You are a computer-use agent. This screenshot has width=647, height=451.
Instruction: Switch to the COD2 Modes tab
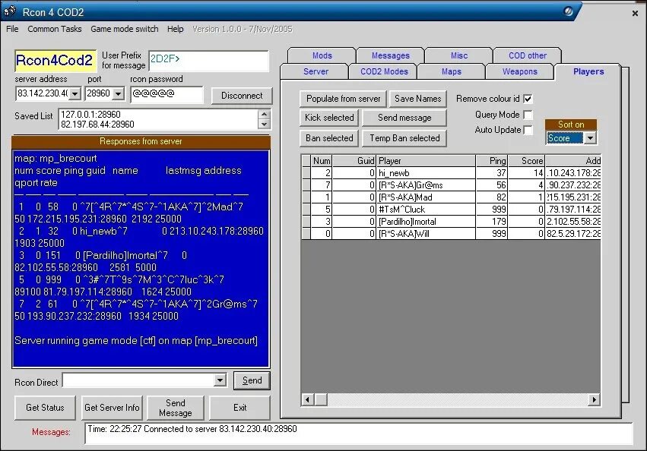[384, 71]
